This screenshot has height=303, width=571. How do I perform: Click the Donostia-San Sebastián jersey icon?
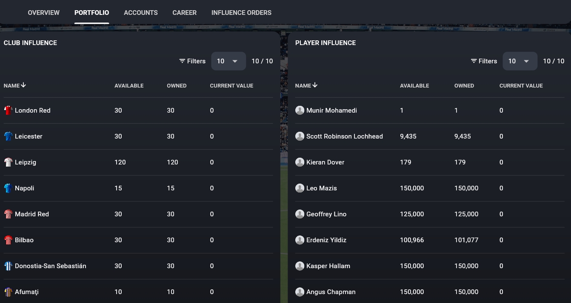pos(8,266)
